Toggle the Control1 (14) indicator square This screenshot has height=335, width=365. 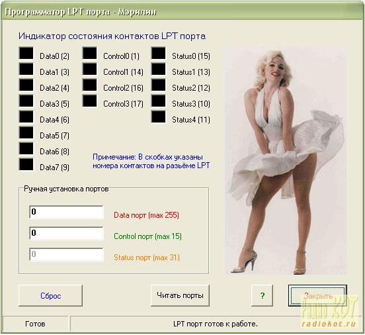pyautogui.click(x=90, y=69)
